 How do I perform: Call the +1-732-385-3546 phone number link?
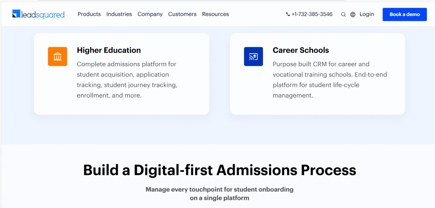(312, 14)
